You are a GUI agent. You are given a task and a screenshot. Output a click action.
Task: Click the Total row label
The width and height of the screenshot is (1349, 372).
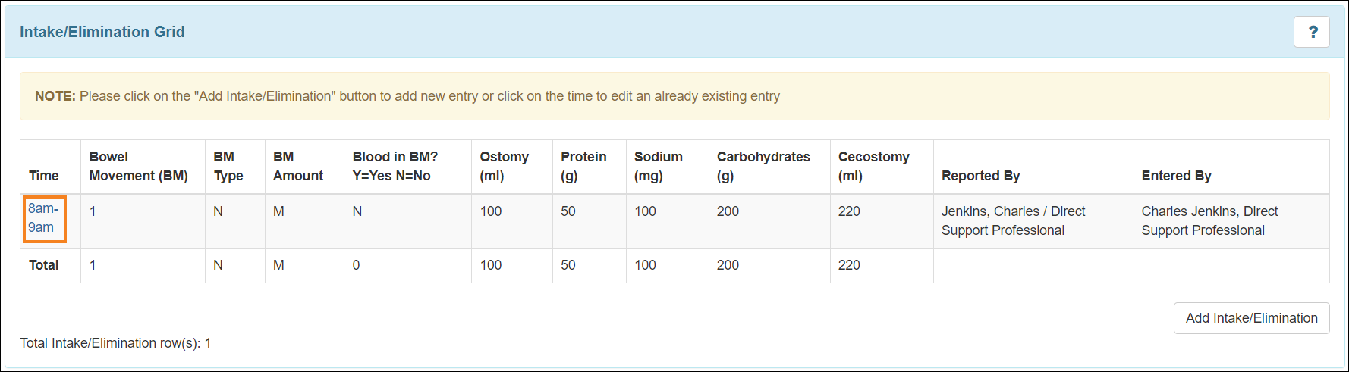coord(44,265)
